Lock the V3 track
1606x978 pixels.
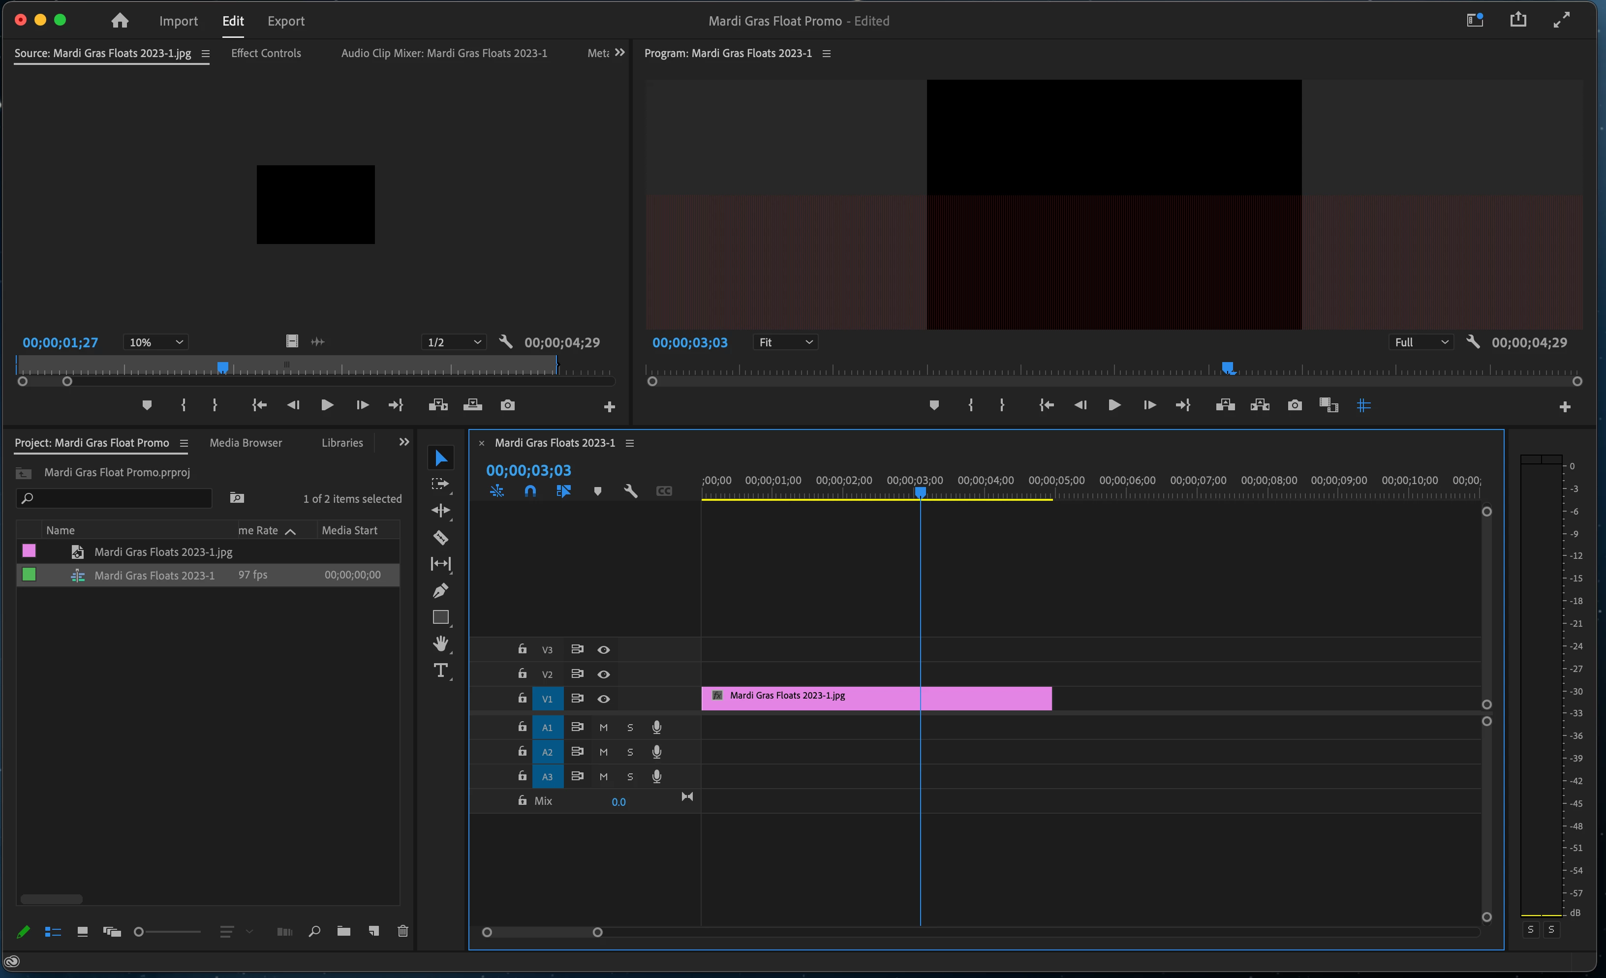tap(522, 649)
